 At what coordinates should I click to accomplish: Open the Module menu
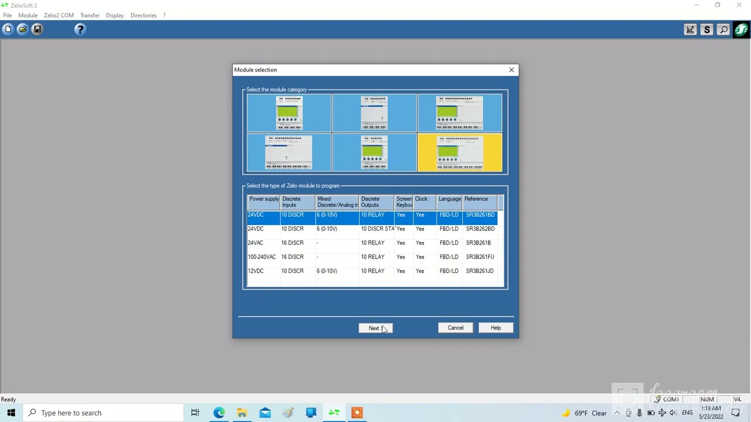[x=28, y=15]
